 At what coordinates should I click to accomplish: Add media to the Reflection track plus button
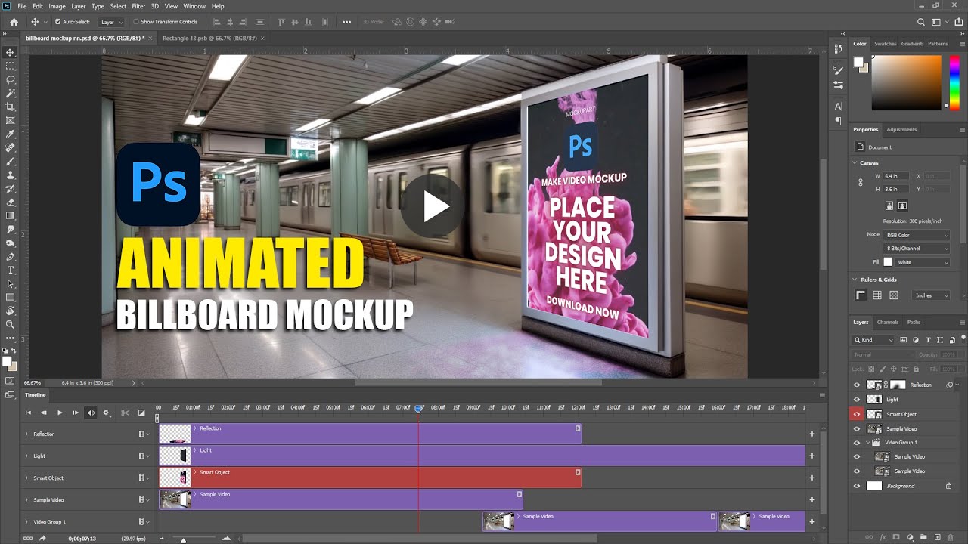[x=812, y=434]
